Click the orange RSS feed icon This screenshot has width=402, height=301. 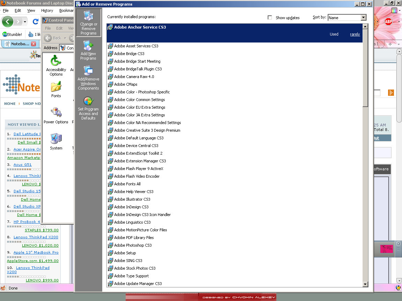click(391, 93)
